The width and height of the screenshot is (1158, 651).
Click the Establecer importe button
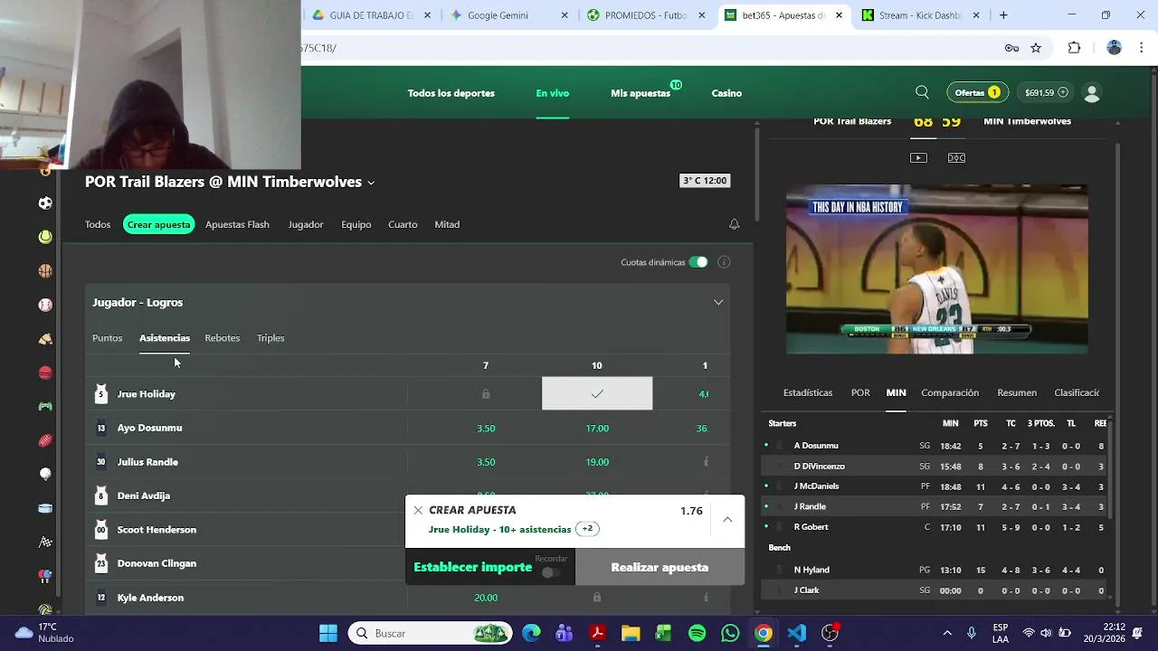click(473, 567)
